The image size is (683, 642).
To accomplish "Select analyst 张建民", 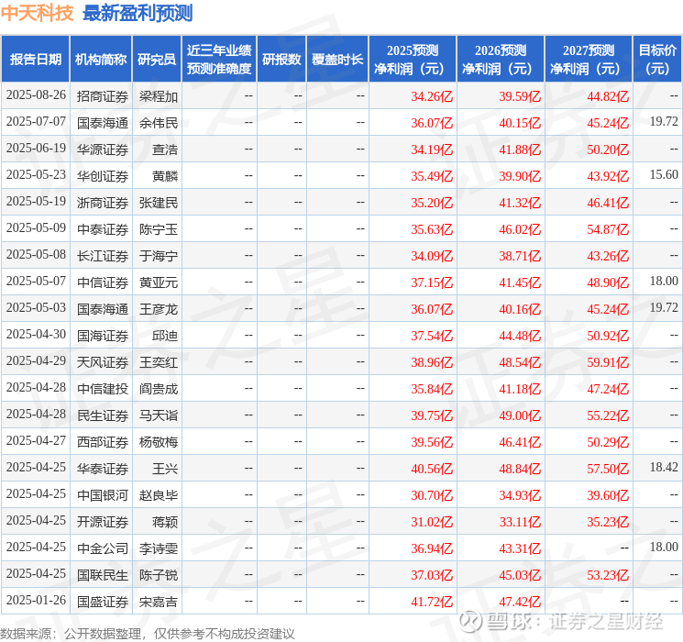I will [158, 203].
